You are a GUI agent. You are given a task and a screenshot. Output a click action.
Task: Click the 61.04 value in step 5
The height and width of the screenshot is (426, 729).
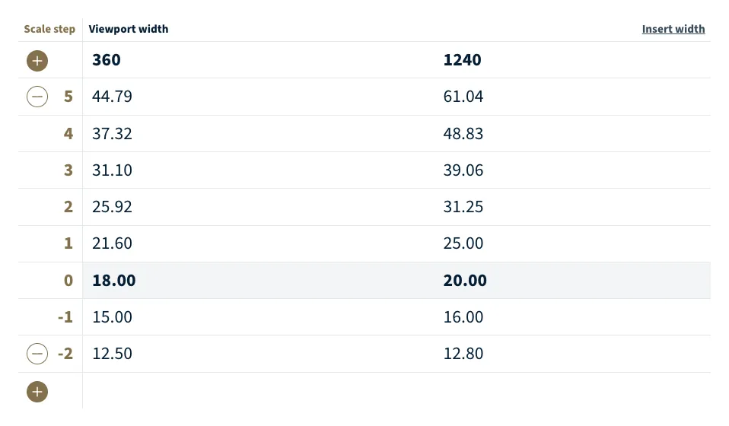[x=463, y=97]
